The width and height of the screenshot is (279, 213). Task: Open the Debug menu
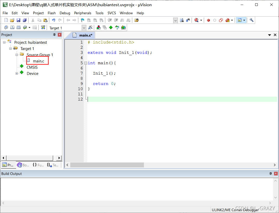[65, 13]
